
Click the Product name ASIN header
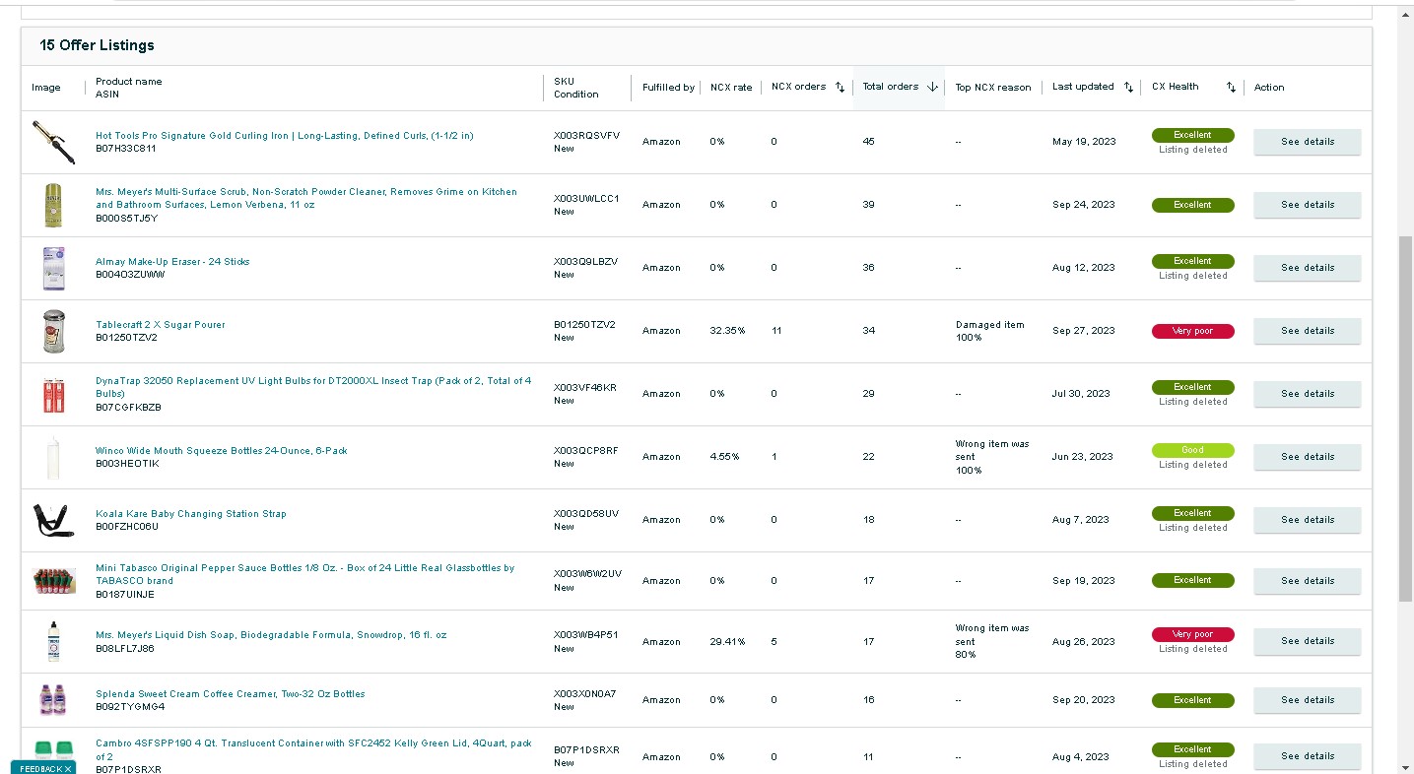pos(129,88)
